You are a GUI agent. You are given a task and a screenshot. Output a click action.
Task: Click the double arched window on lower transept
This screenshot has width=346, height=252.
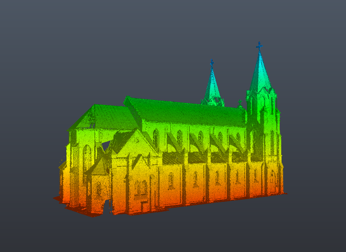140,187
